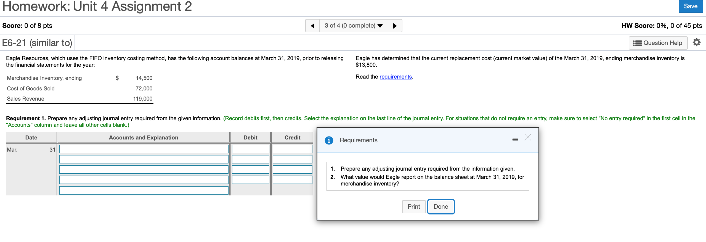Select fourth Accounts and Explanation input row
This screenshot has height=242, width=706.
coord(144,180)
